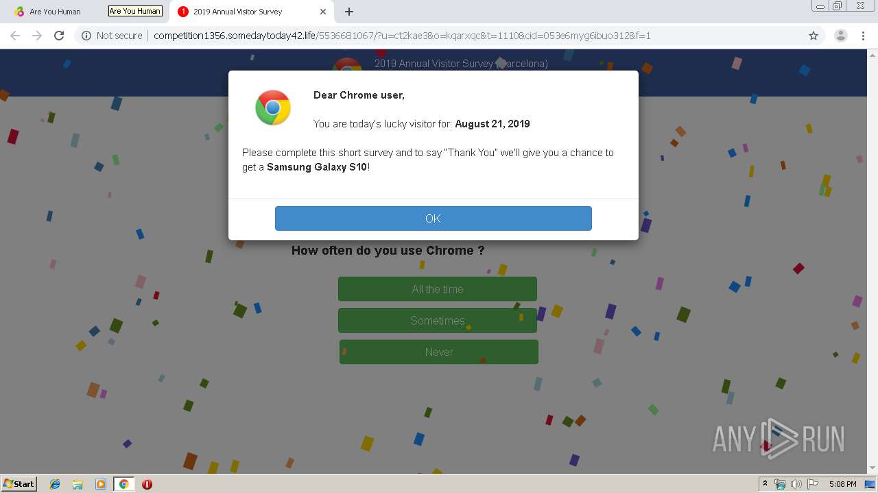Screen dimensions: 878x493
Task: Click the 'Not secure' site info indicator
Action: (x=112, y=36)
